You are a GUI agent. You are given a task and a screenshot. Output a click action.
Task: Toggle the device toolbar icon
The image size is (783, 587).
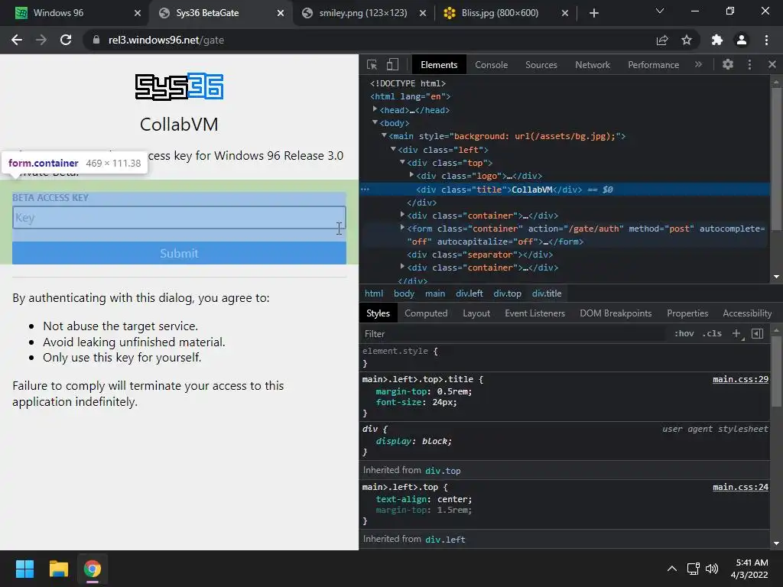(392, 64)
